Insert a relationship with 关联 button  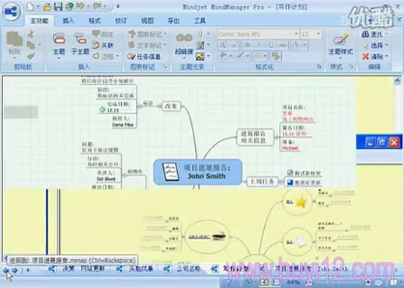[103, 45]
